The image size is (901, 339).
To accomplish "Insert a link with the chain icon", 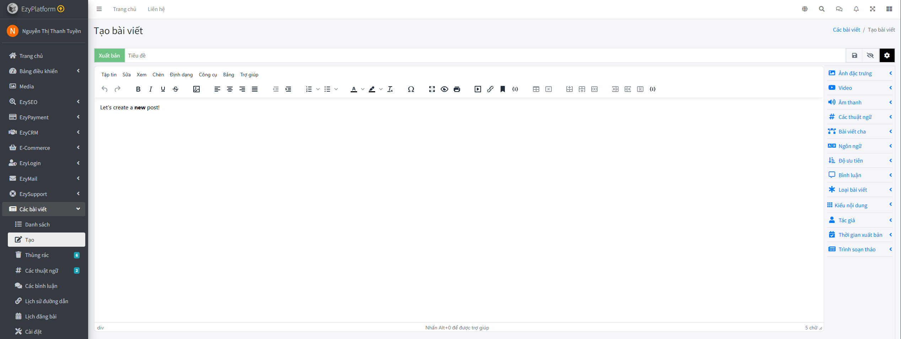I will pos(490,89).
